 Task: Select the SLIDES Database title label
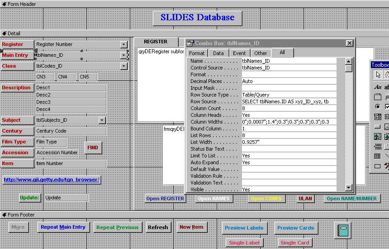click(x=198, y=18)
